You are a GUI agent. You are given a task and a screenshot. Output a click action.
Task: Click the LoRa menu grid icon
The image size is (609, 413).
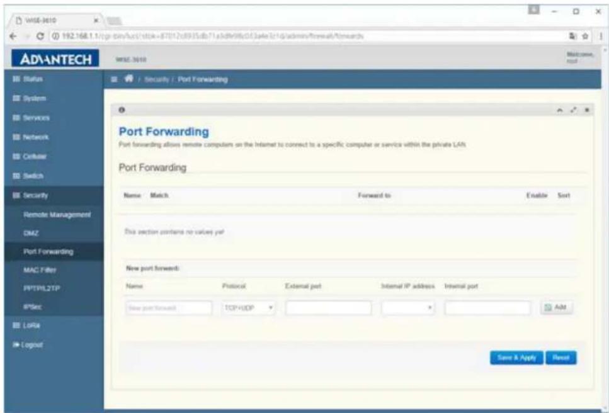click(16, 325)
